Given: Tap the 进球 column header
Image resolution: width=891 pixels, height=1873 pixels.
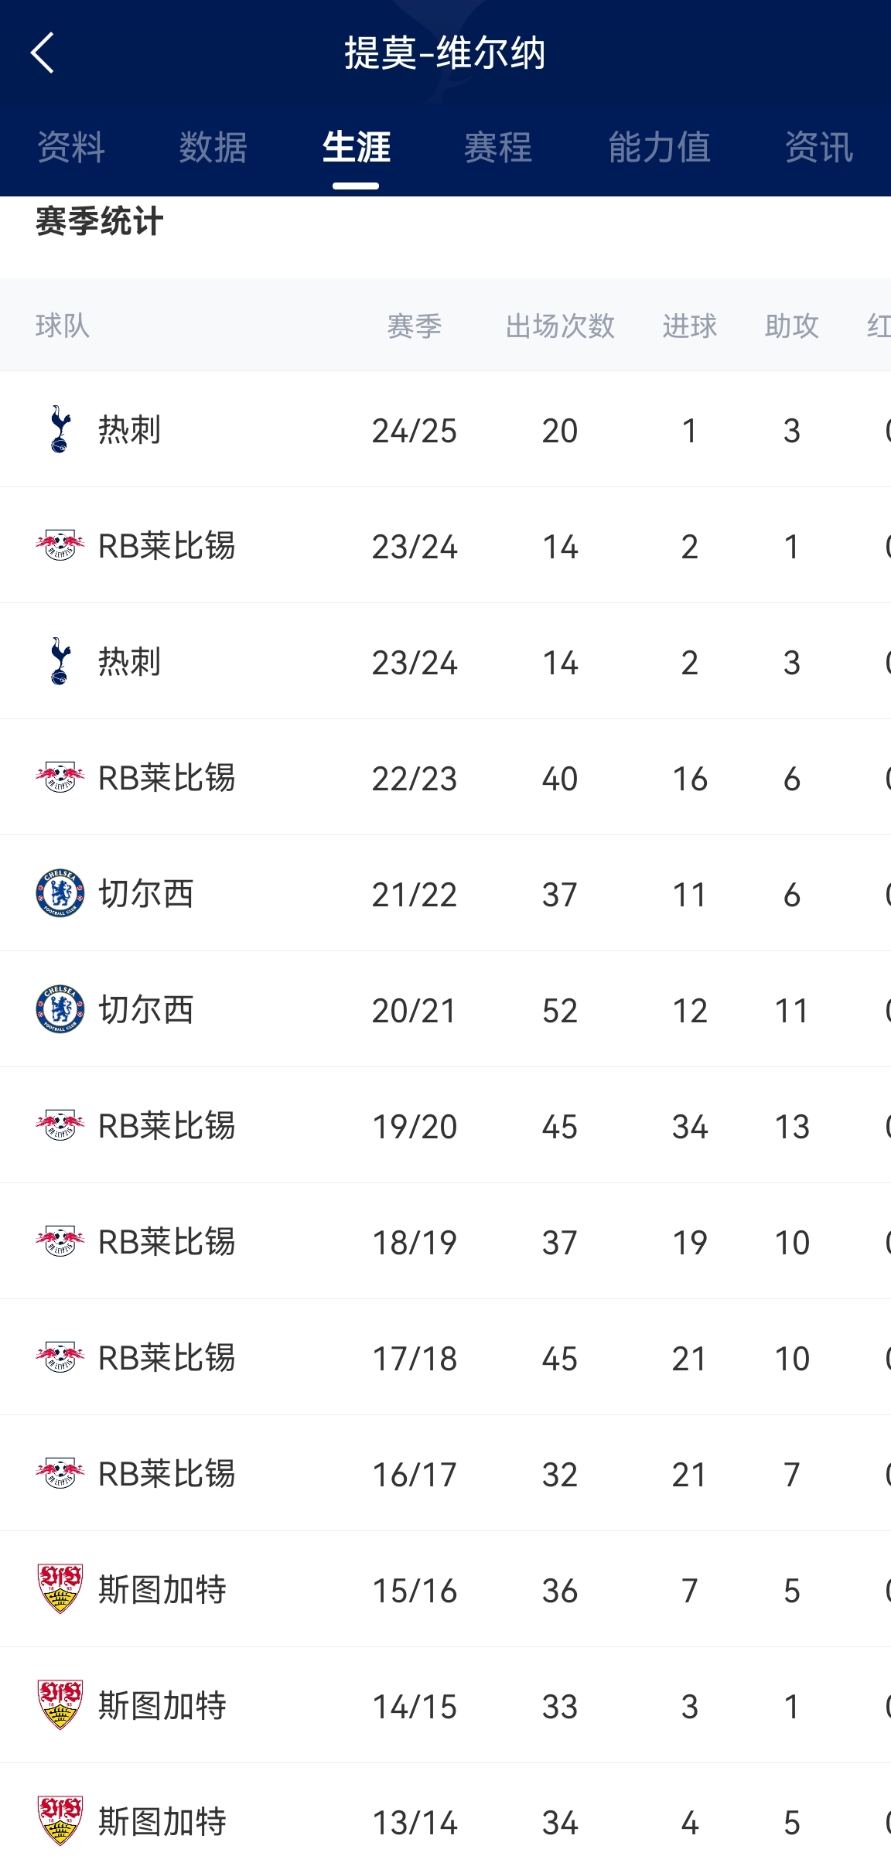Looking at the screenshot, I should [x=689, y=326].
